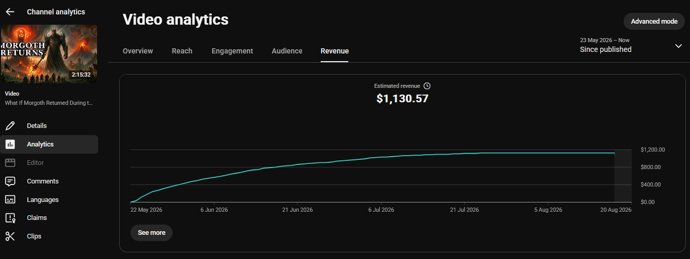Click the clock icon beside Estimated revenue
Image resolution: width=690 pixels, height=259 pixels.
[x=427, y=86]
